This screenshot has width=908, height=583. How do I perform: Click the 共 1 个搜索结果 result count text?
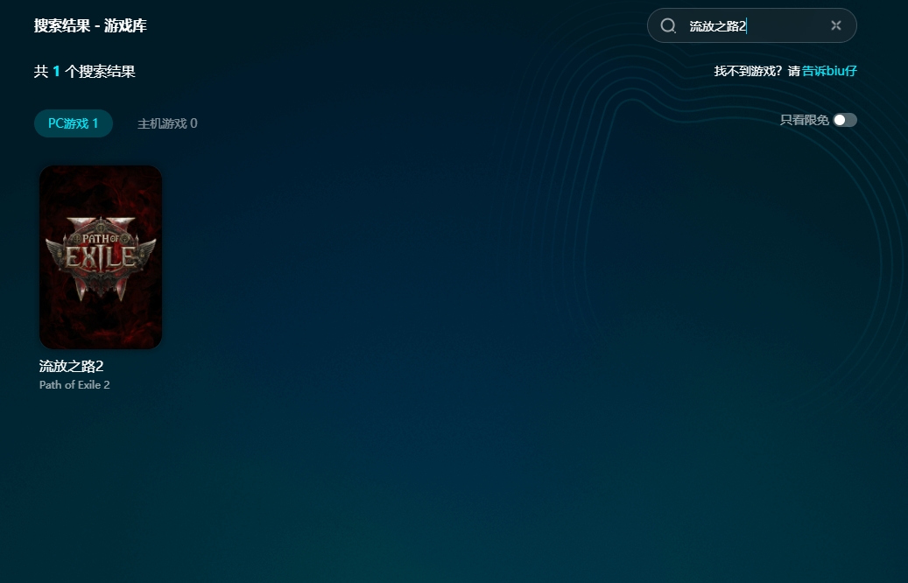click(85, 72)
